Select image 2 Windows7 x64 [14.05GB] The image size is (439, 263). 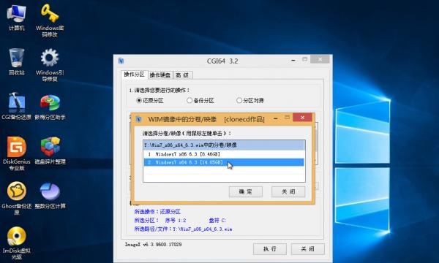224,162
